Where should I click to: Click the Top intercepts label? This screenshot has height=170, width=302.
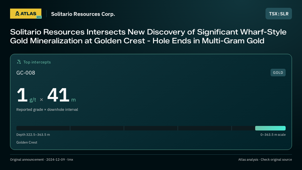tap(37, 62)
